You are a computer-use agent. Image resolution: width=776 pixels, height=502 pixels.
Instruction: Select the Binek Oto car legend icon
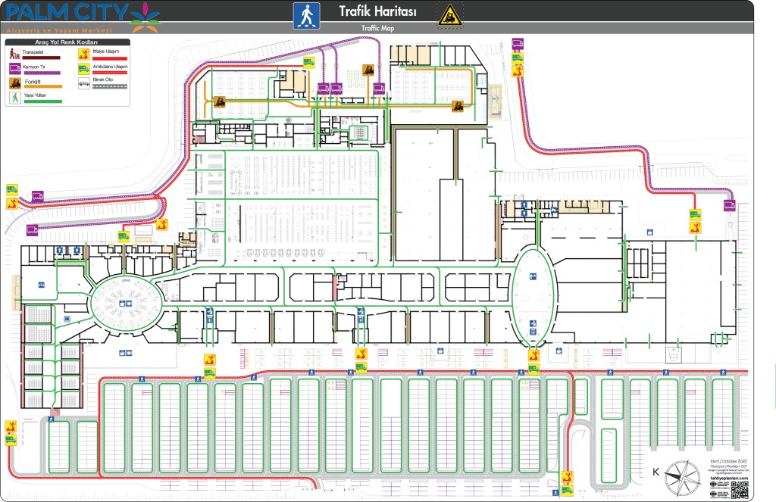84,83
